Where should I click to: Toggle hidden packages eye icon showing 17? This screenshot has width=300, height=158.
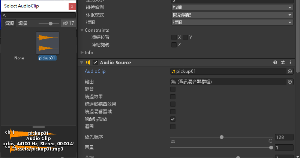pos(68,23)
